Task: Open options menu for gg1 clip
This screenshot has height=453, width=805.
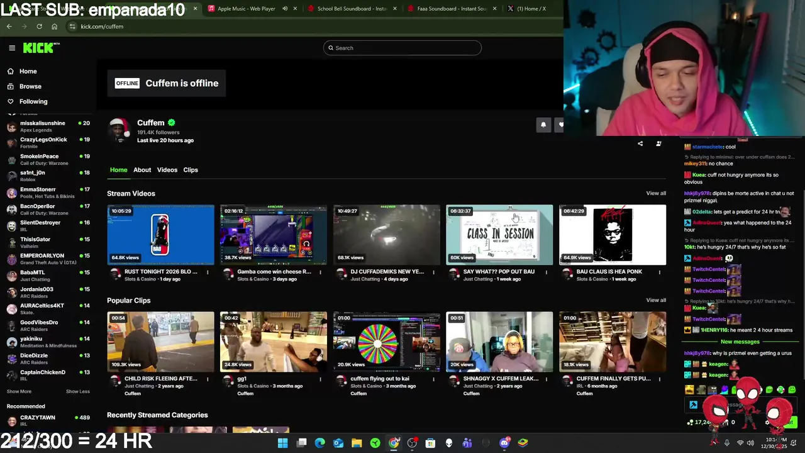Action: (320, 379)
